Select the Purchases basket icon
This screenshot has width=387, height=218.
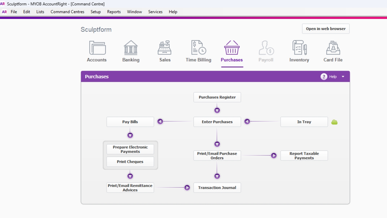[232, 48]
